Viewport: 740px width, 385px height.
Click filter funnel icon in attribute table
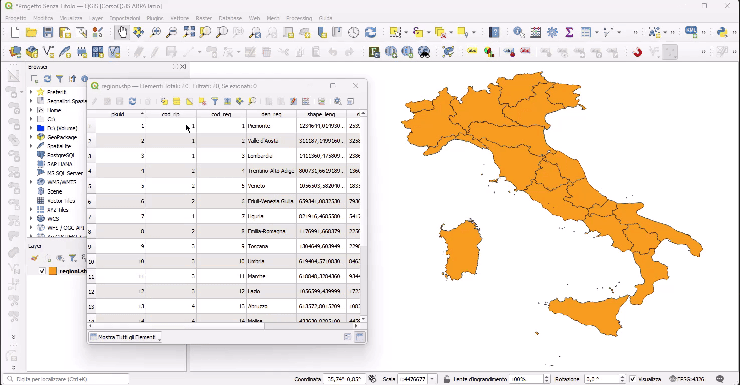coord(215,101)
